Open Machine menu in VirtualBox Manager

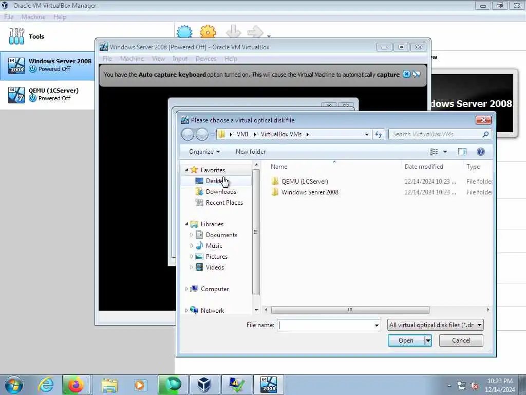click(x=33, y=17)
